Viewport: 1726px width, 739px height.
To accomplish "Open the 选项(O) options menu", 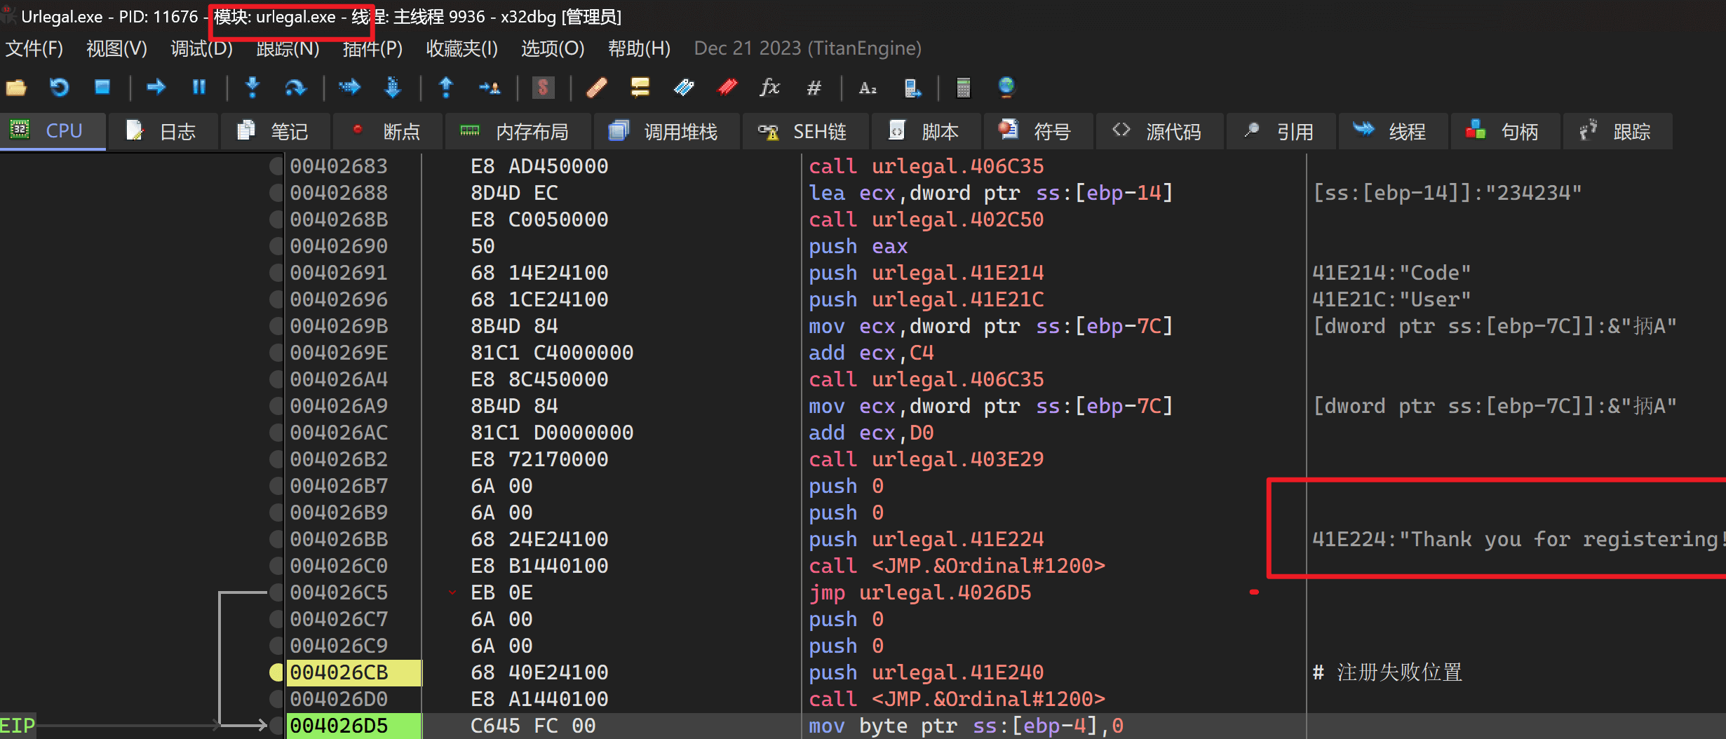I will [x=552, y=48].
